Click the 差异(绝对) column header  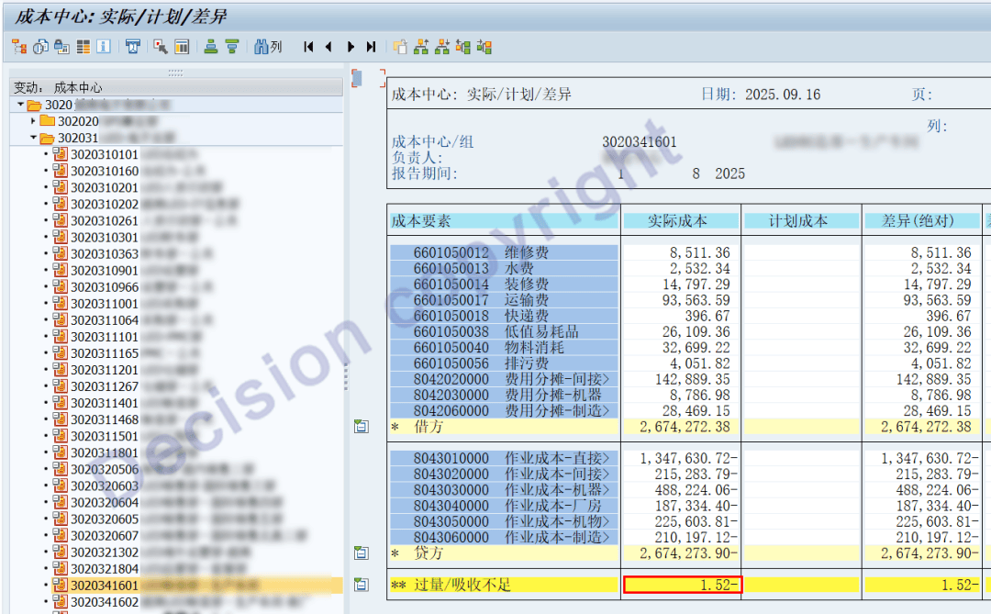918,221
